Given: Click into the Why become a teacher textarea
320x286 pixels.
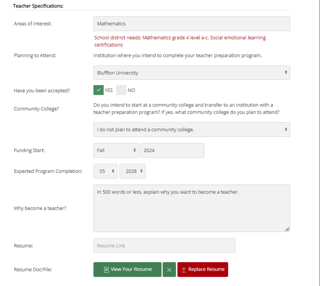Looking at the screenshot, I should point(191,211).
